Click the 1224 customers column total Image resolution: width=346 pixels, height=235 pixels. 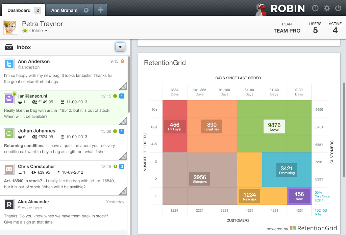(174, 211)
